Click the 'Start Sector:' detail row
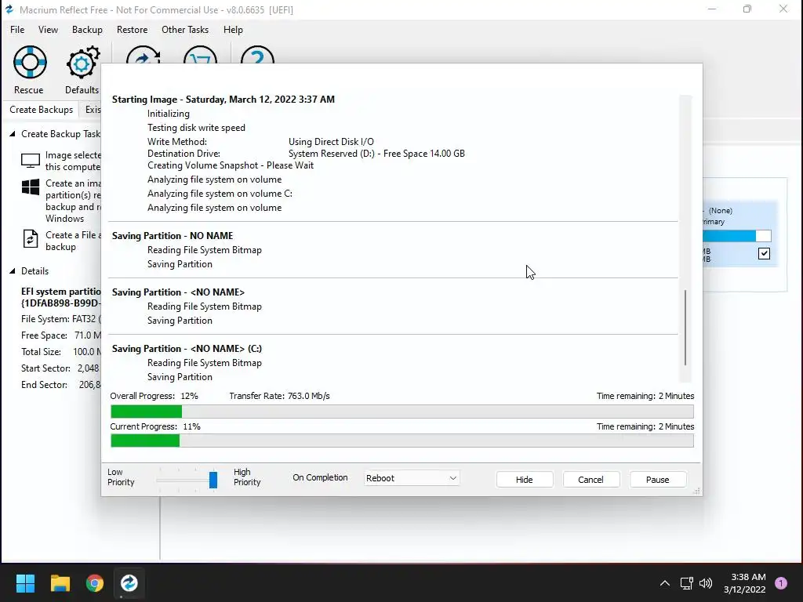The width and height of the screenshot is (803, 602). [x=60, y=368]
